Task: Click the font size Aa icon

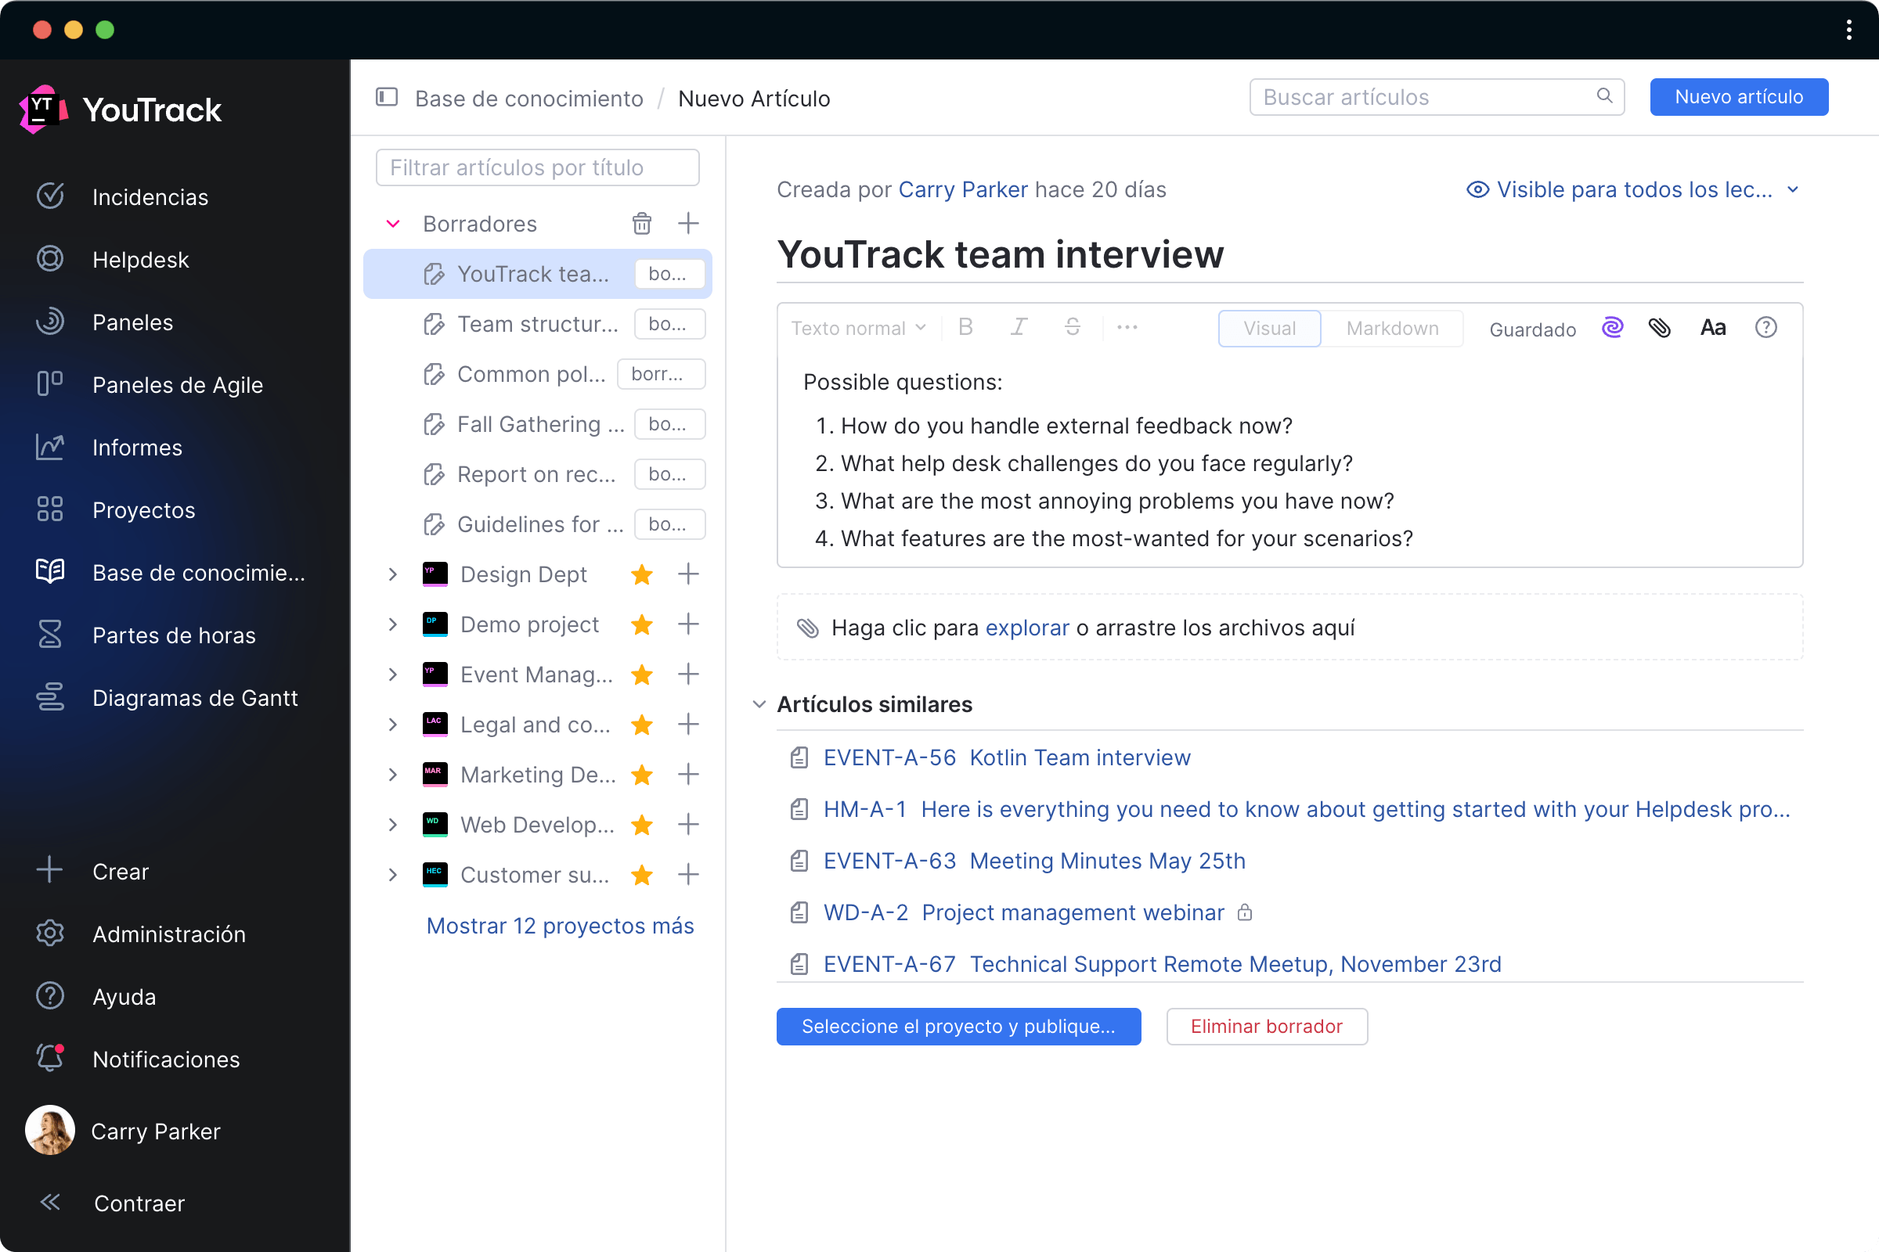Action: (x=1711, y=327)
